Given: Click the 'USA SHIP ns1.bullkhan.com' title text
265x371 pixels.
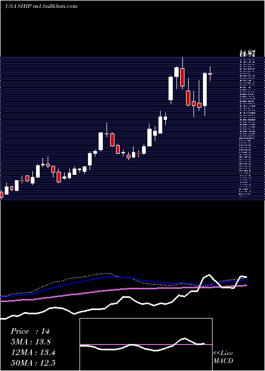Looking at the screenshot, I should [41, 6].
